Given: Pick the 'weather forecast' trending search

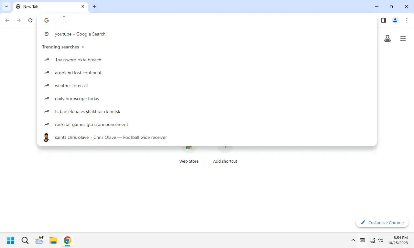Looking at the screenshot, I should click(207, 86).
